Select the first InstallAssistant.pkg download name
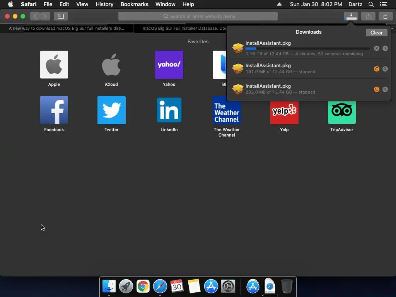 [x=268, y=43]
